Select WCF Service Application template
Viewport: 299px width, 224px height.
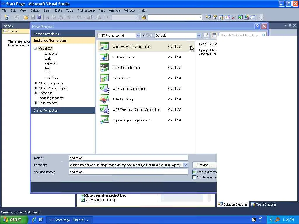click(146, 89)
